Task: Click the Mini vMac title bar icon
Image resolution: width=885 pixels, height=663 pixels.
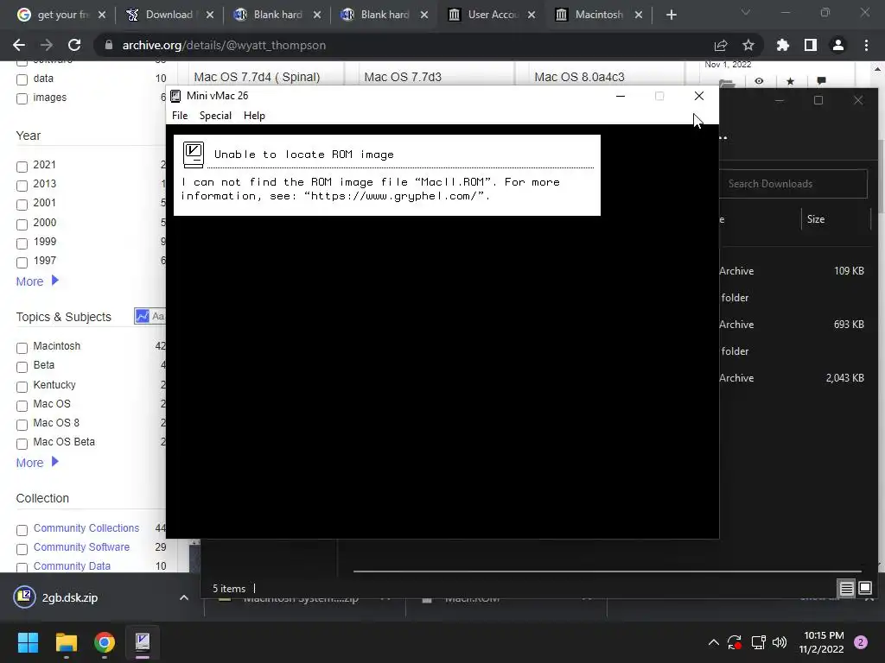Action: click(x=175, y=96)
